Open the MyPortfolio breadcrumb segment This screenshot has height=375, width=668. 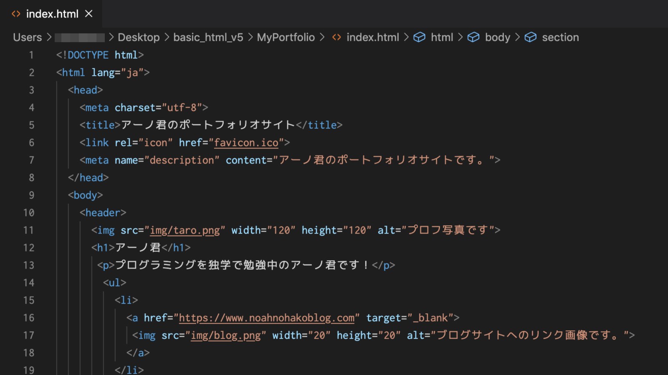pyautogui.click(x=286, y=37)
